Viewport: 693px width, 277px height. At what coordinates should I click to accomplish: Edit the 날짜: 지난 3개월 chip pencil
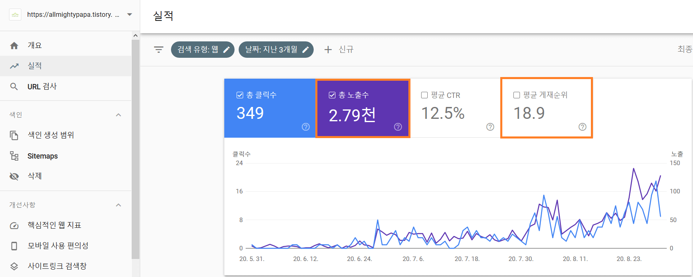[x=305, y=50]
